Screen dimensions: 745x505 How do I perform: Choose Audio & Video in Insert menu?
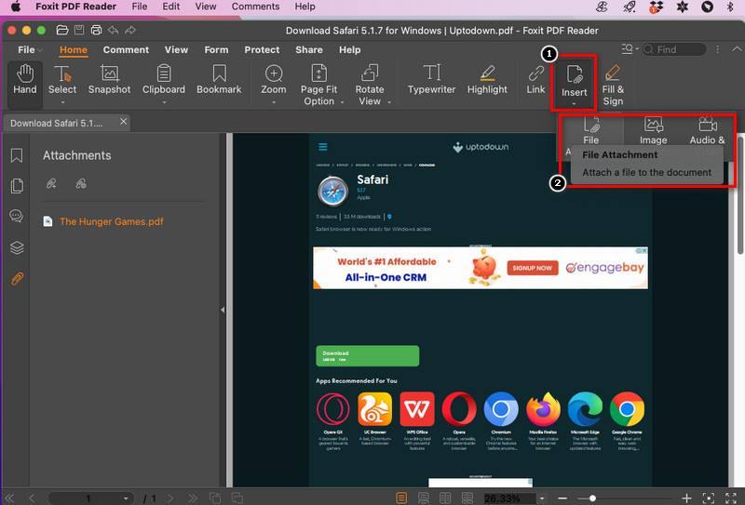[x=707, y=130]
